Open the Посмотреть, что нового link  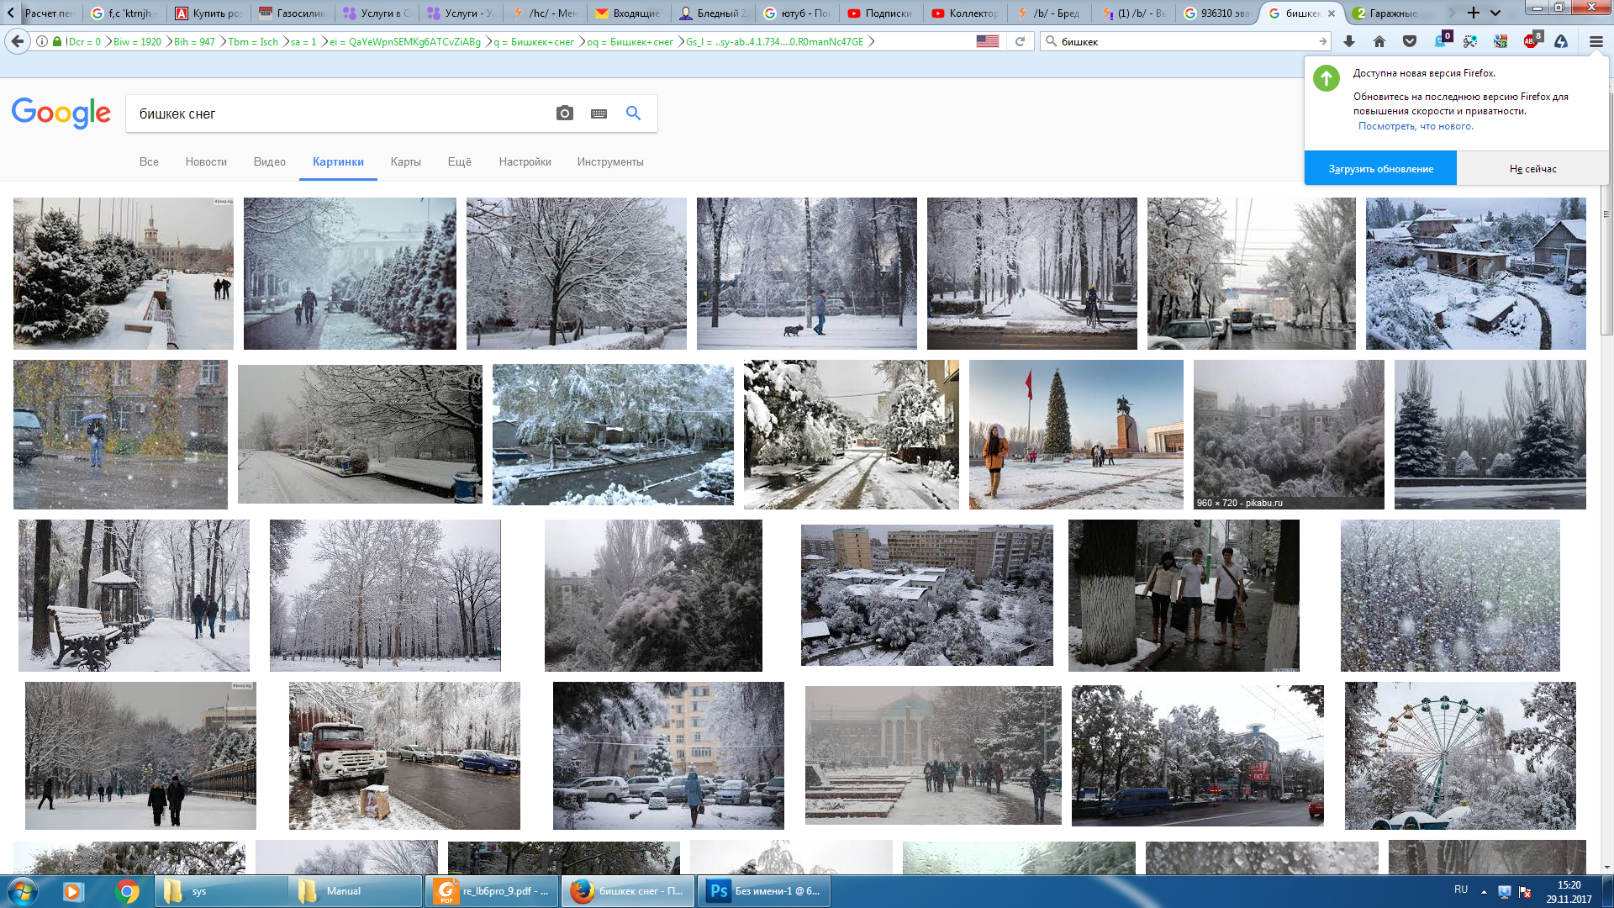pyautogui.click(x=1416, y=126)
